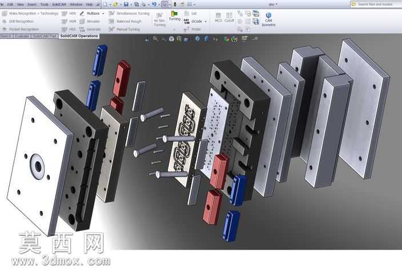Click the GCode command icon
Image resolution: width=402 pixels, height=268 pixels.
pos(187,22)
